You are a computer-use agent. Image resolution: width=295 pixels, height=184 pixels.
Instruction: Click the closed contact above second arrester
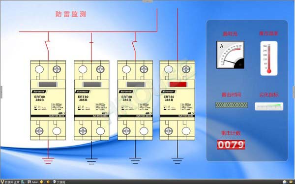(91, 43)
